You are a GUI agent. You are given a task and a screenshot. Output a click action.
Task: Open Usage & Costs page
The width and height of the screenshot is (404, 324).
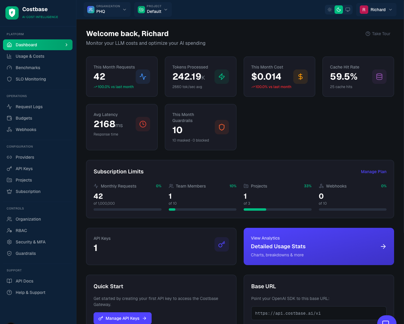(x=38, y=56)
